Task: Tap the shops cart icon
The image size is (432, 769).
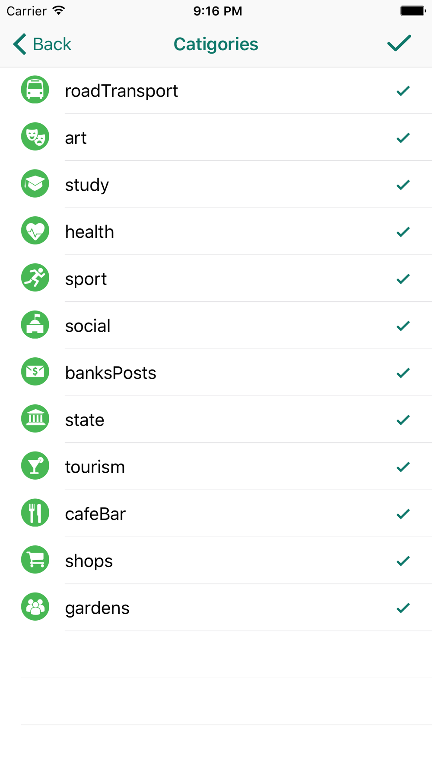Action: click(x=35, y=560)
